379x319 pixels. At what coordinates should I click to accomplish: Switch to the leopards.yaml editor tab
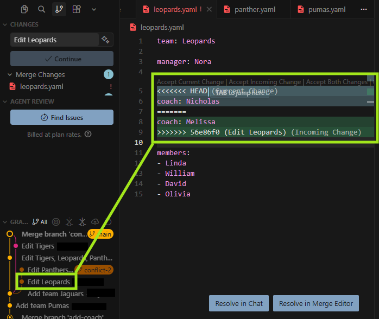pyautogui.click(x=175, y=9)
